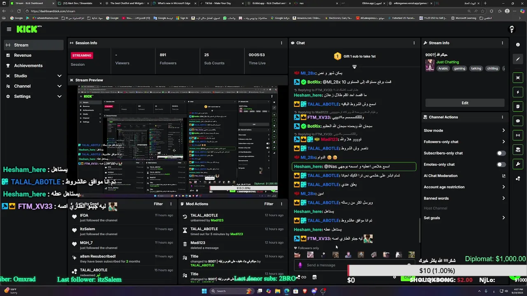
Task: Collapse chat banner with the down arrow
Action: pyautogui.click(x=354, y=67)
